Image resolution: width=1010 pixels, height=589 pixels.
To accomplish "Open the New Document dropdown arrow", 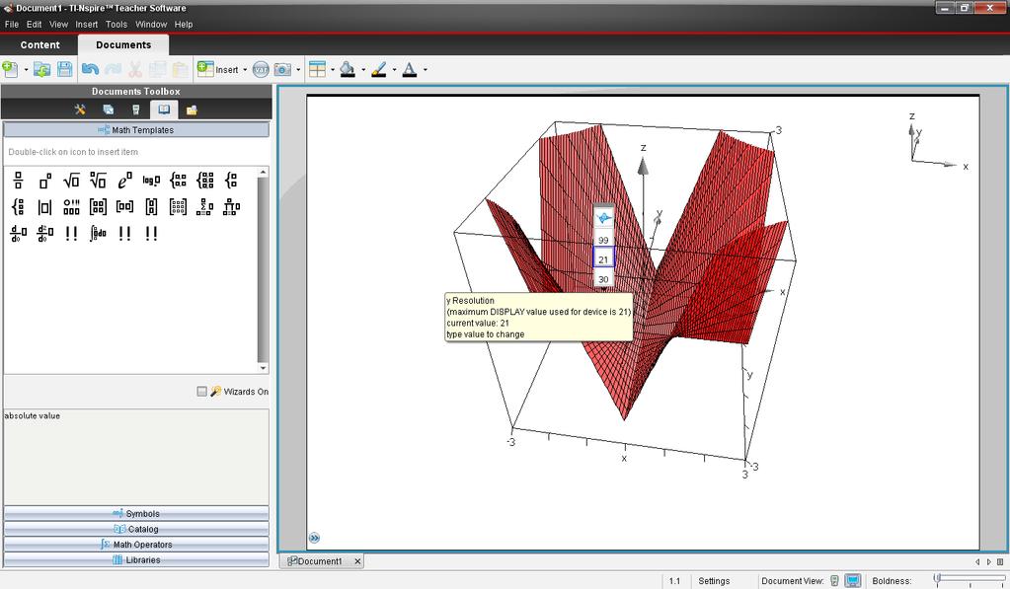I will 26,69.
